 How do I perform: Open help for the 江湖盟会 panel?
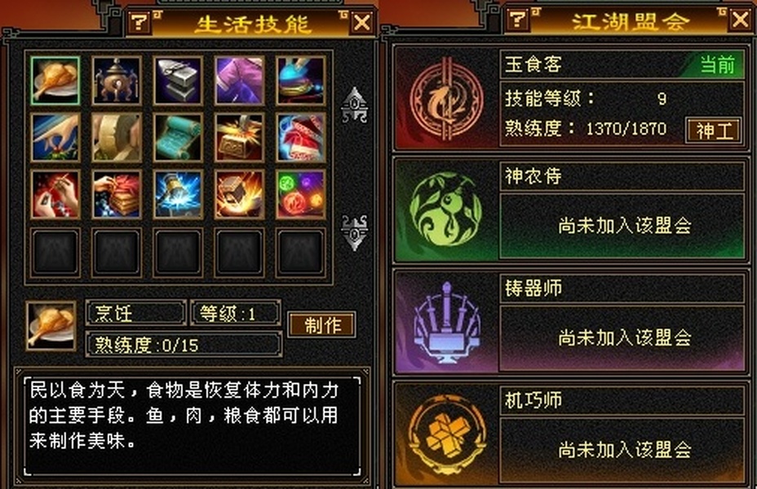click(x=517, y=20)
